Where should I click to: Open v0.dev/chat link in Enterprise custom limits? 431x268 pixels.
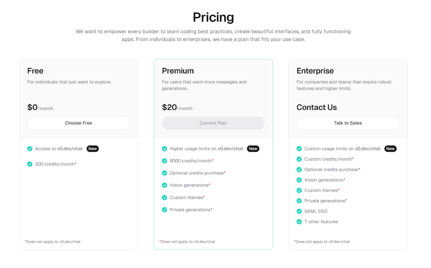click(x=367, y=149)
